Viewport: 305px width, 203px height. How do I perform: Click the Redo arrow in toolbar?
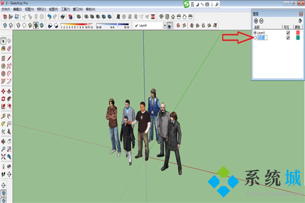click(55, 17)
